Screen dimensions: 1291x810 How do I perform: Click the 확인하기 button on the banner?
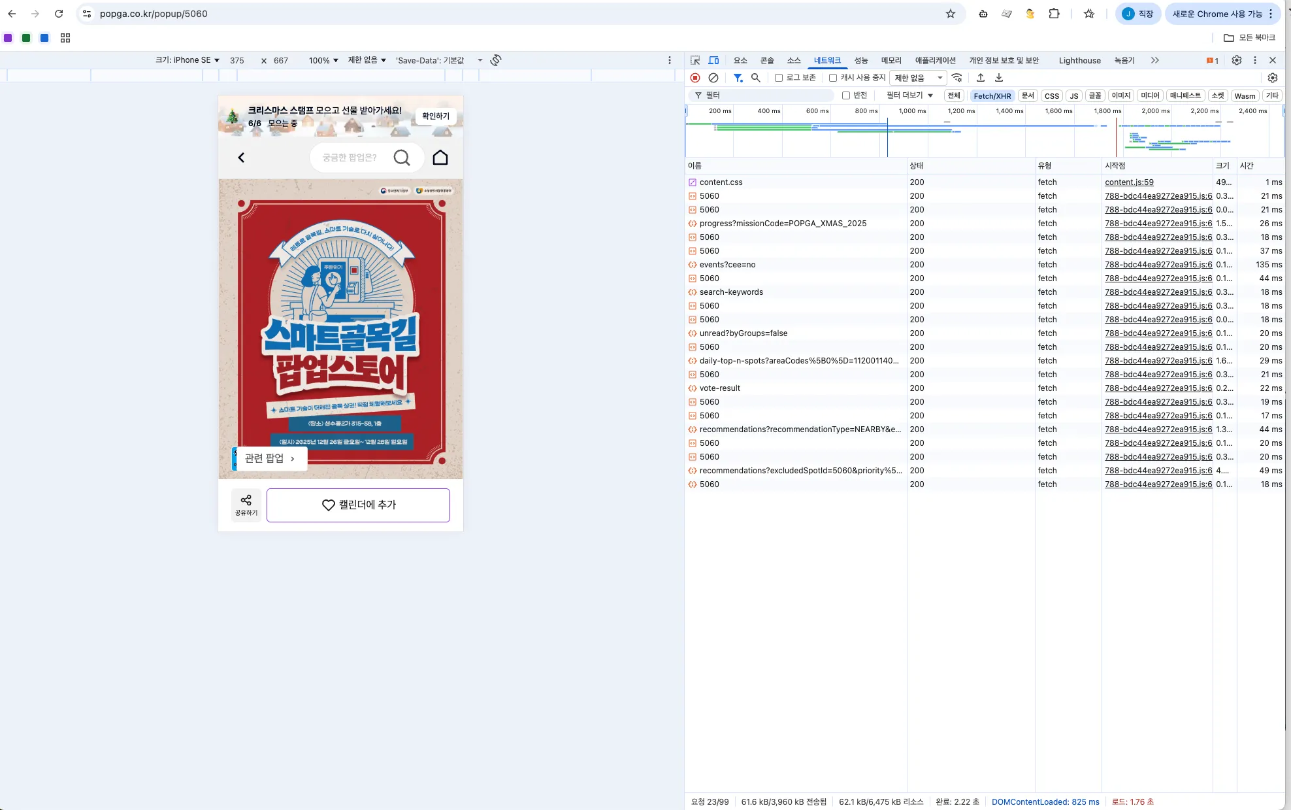436,116
